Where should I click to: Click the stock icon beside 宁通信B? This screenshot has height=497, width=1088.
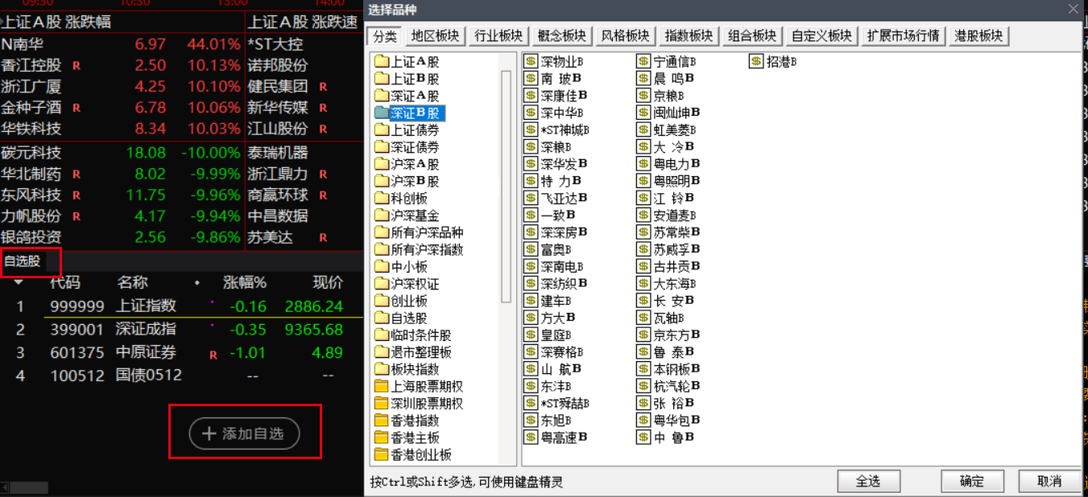click(x=643, y=61)
